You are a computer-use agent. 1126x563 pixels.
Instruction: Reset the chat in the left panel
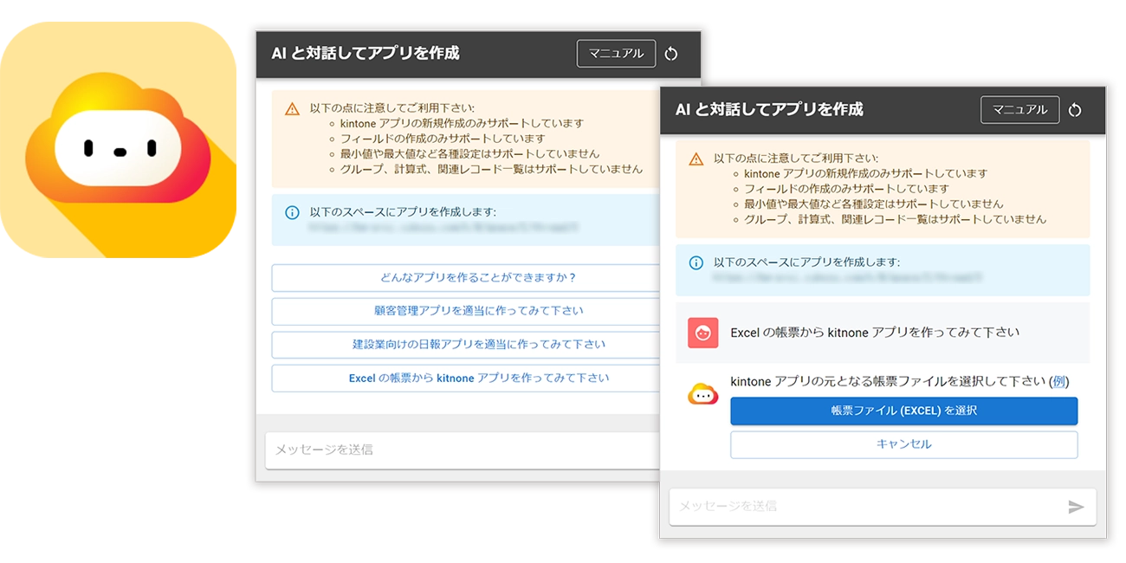tap(671, 54)
